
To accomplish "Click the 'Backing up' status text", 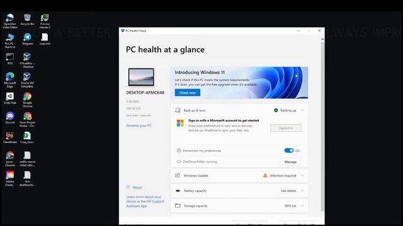I will (x=288, y=110).
